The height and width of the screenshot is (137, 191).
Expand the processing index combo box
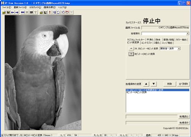point(188,33)
